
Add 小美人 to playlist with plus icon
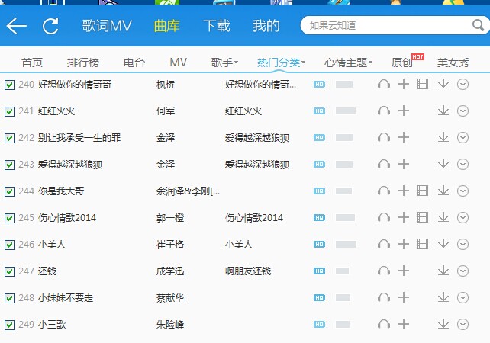(x=404, y=245)
